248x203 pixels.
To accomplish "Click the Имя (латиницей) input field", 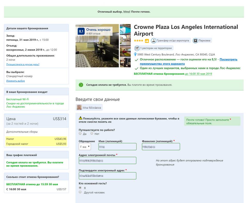I will [x=117, y=147].
